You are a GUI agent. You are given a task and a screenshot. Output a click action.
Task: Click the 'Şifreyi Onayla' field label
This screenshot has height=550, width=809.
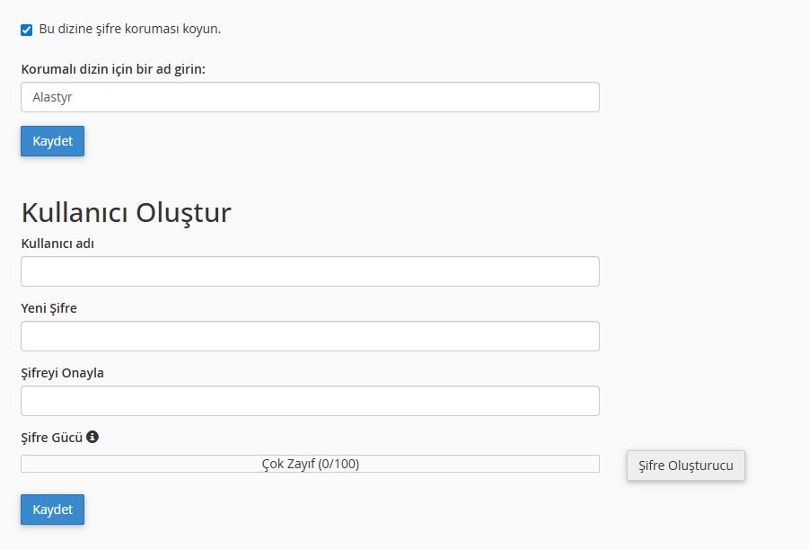63,373
